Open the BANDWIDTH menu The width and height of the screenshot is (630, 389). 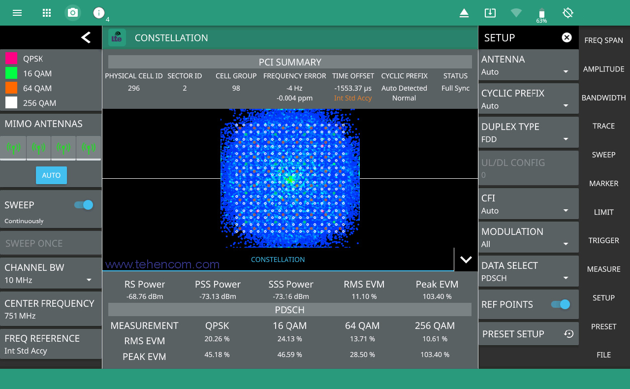click(604, 97)
